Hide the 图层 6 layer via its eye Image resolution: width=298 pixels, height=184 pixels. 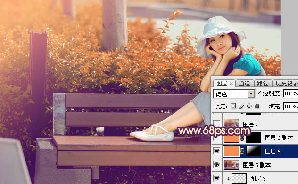(216, 151)
